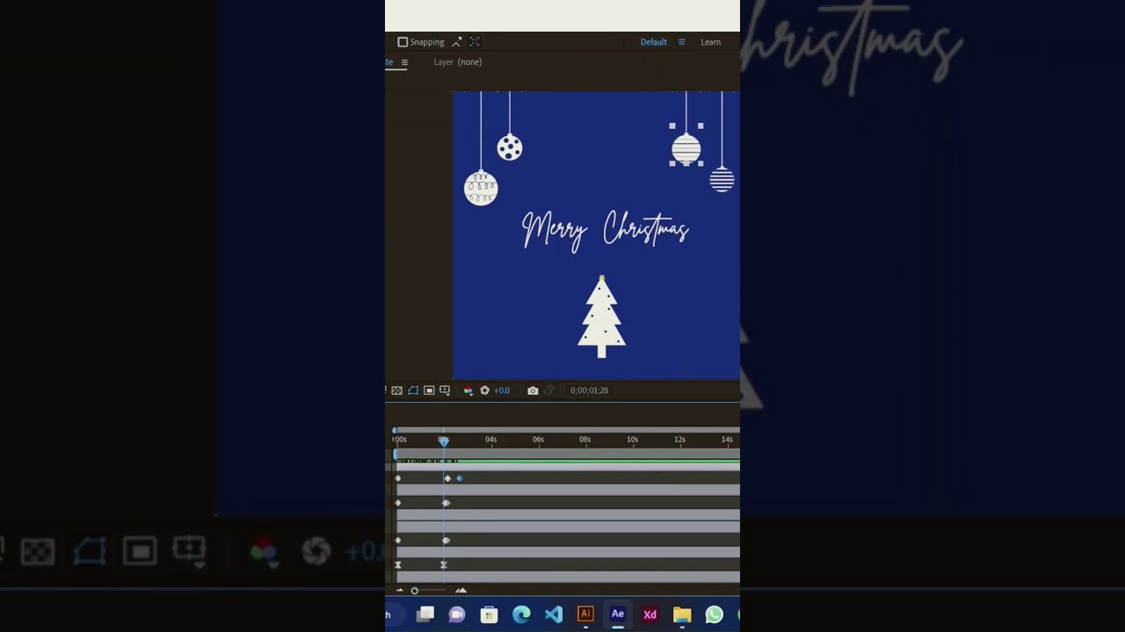This screenshot has width=1125, height=632.
Task: Click the zoom out timeline mountain icon
Action: click(x=400, y=591)
